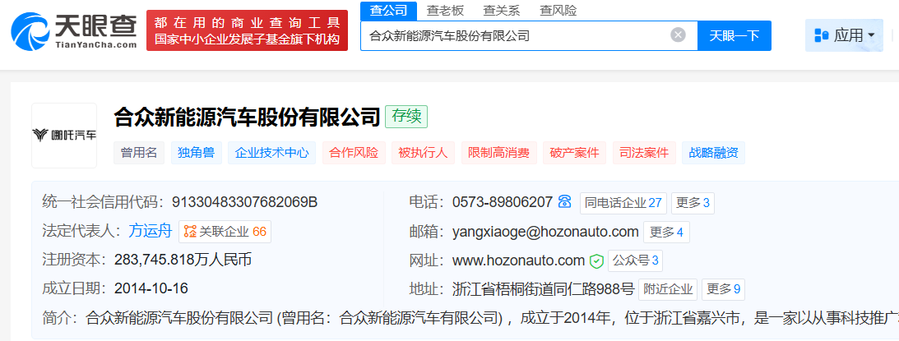Screen dimensions: 899x341
Task: Click the 破产案件 tag
Action: tap(575, 153)
